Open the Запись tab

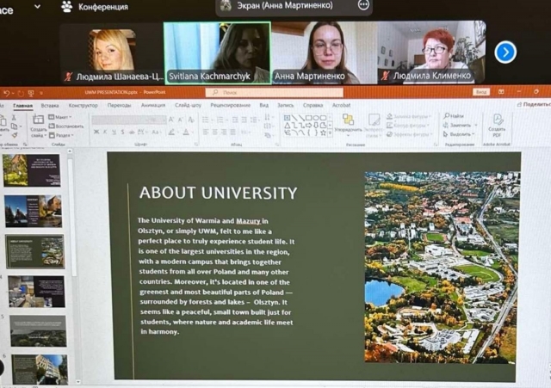click(285, 105)
